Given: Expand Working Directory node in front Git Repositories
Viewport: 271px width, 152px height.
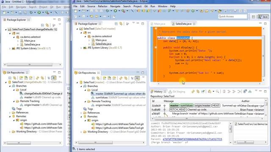Looking at the screenshot, I should pos(81,132).
